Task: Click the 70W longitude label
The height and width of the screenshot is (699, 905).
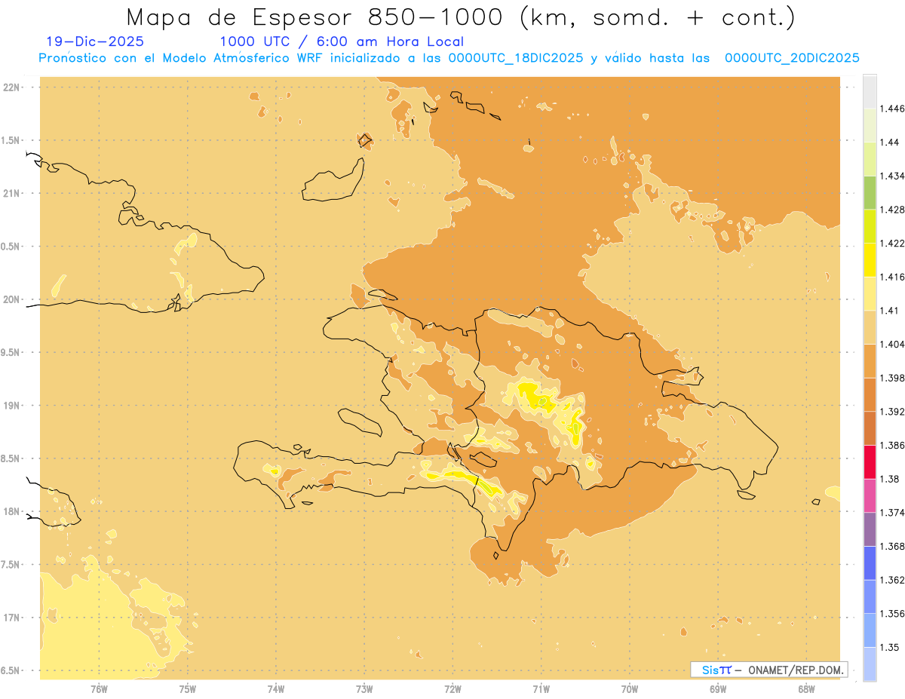Action: pos(630,689)
